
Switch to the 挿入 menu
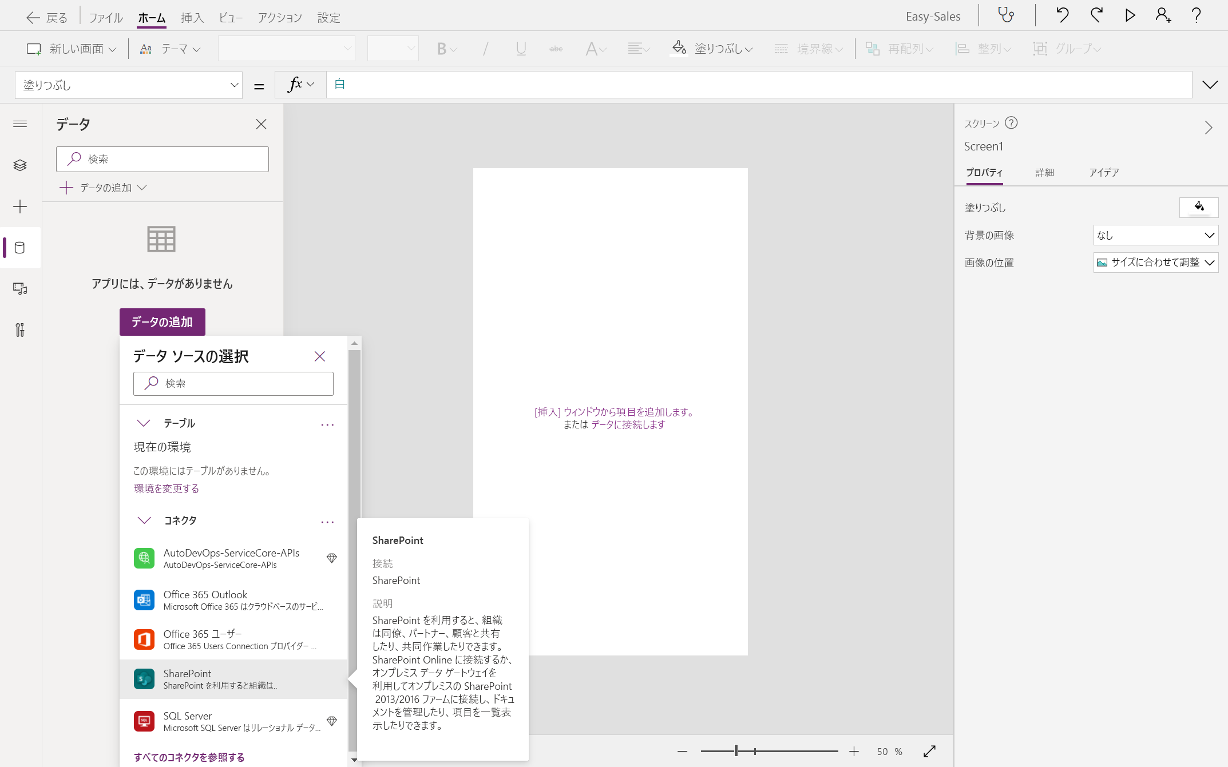point(192,17)
